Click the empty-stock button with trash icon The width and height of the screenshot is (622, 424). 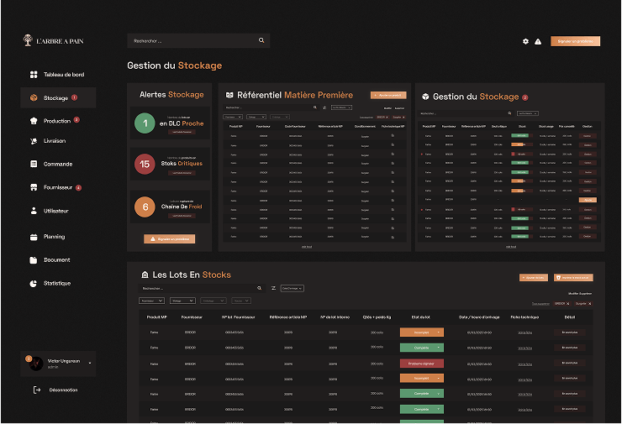573,277
